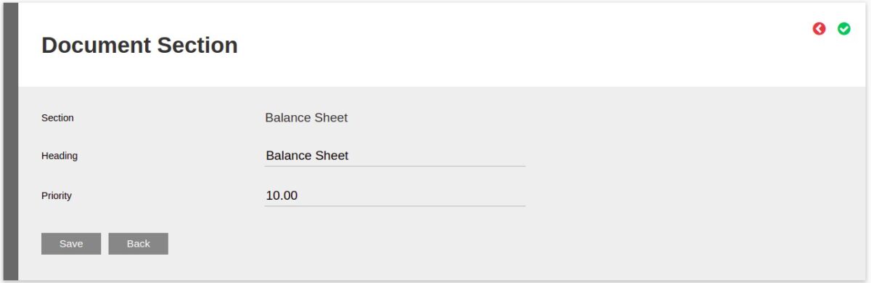Click the underline beneath the Priority field
The width and height of the screenshot is (871, 283).
pos(395,206)
